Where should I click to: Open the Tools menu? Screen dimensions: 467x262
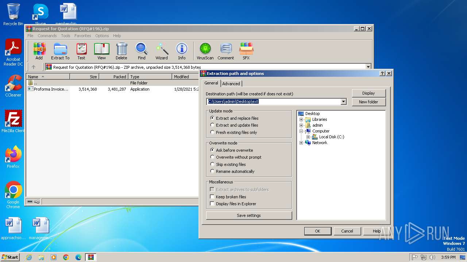(x=66, y=36)
